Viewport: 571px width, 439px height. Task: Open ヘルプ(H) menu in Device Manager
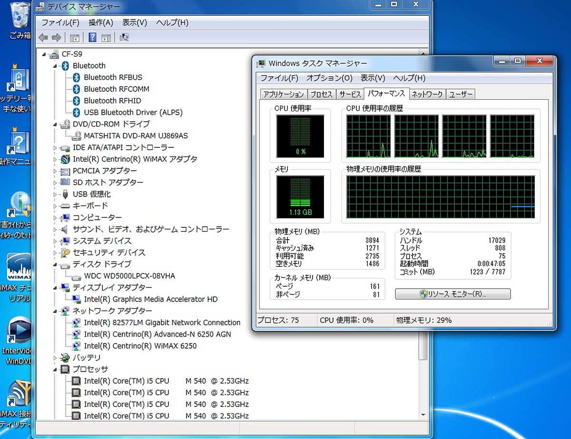[172, 22]
